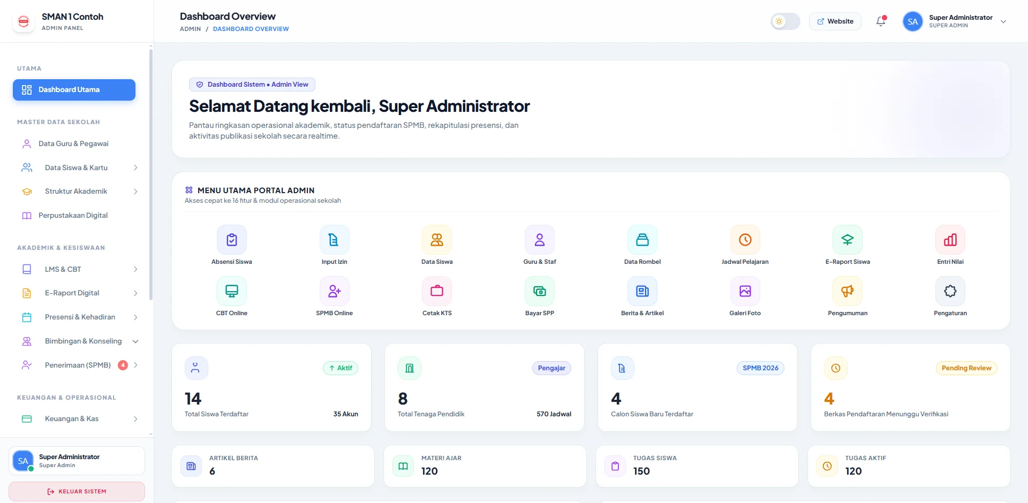Screen dimensions: 1028x503
Task: Launch the CBT Online icon
Action: click(232, 291)
